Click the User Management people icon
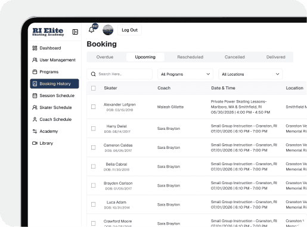Screen dimensions: 307x227 [35, 60]
